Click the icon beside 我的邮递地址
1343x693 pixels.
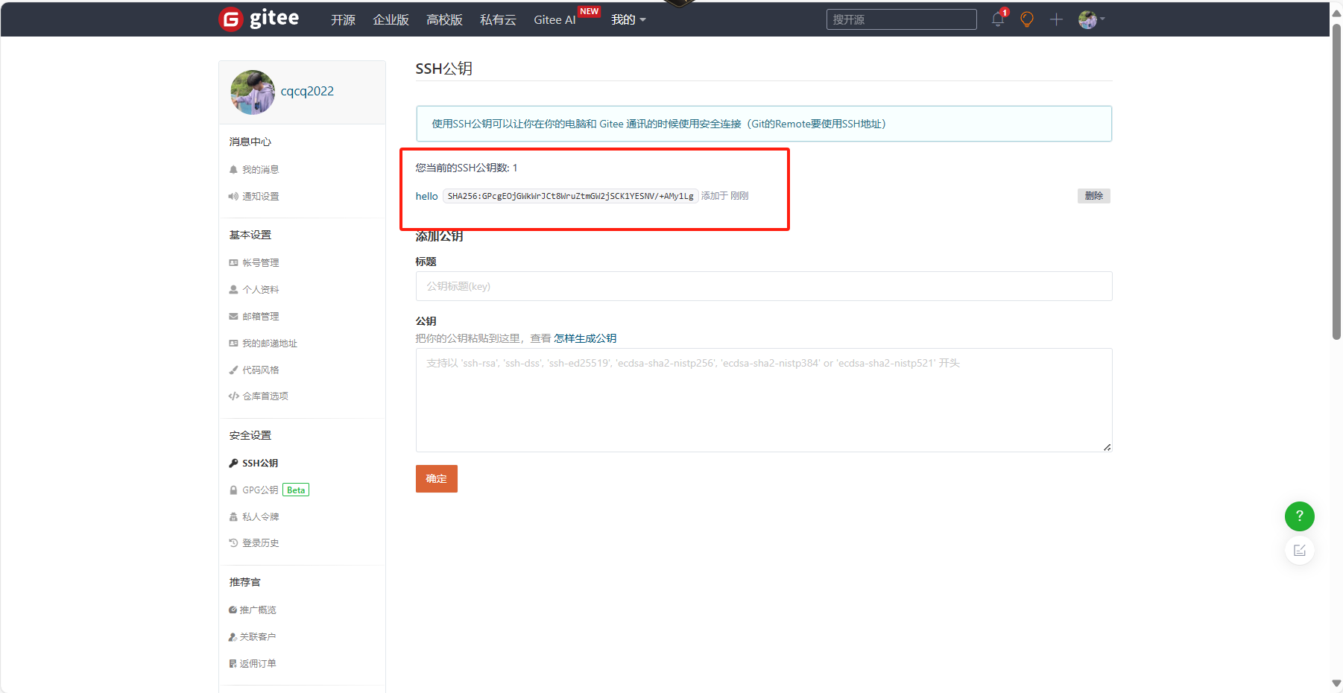coord(233,344)
